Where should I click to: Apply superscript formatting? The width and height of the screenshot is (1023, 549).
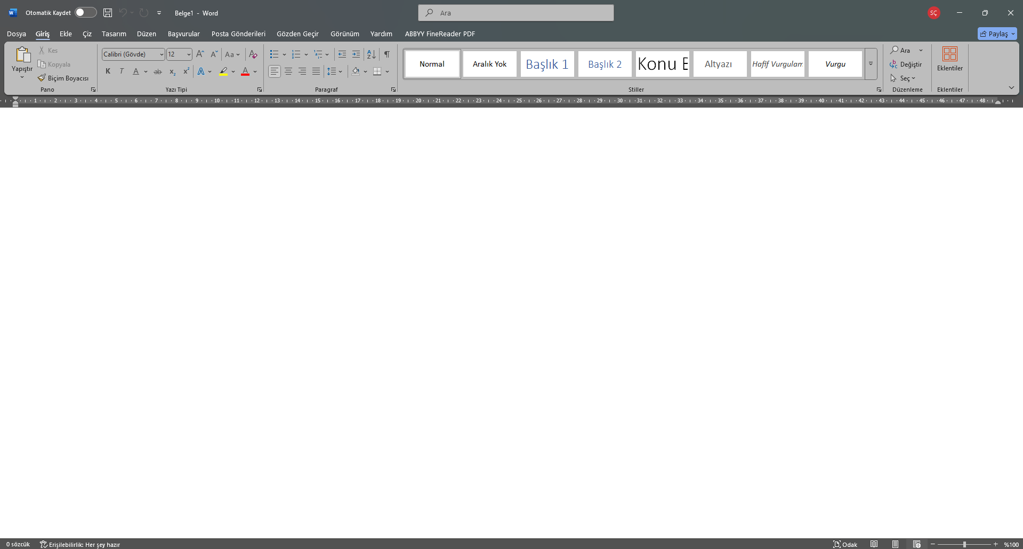click(x=186, y=71)
